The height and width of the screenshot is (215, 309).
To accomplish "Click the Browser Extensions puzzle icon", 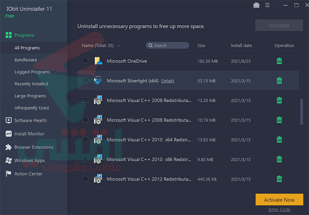I will click(x=8, y=147).
